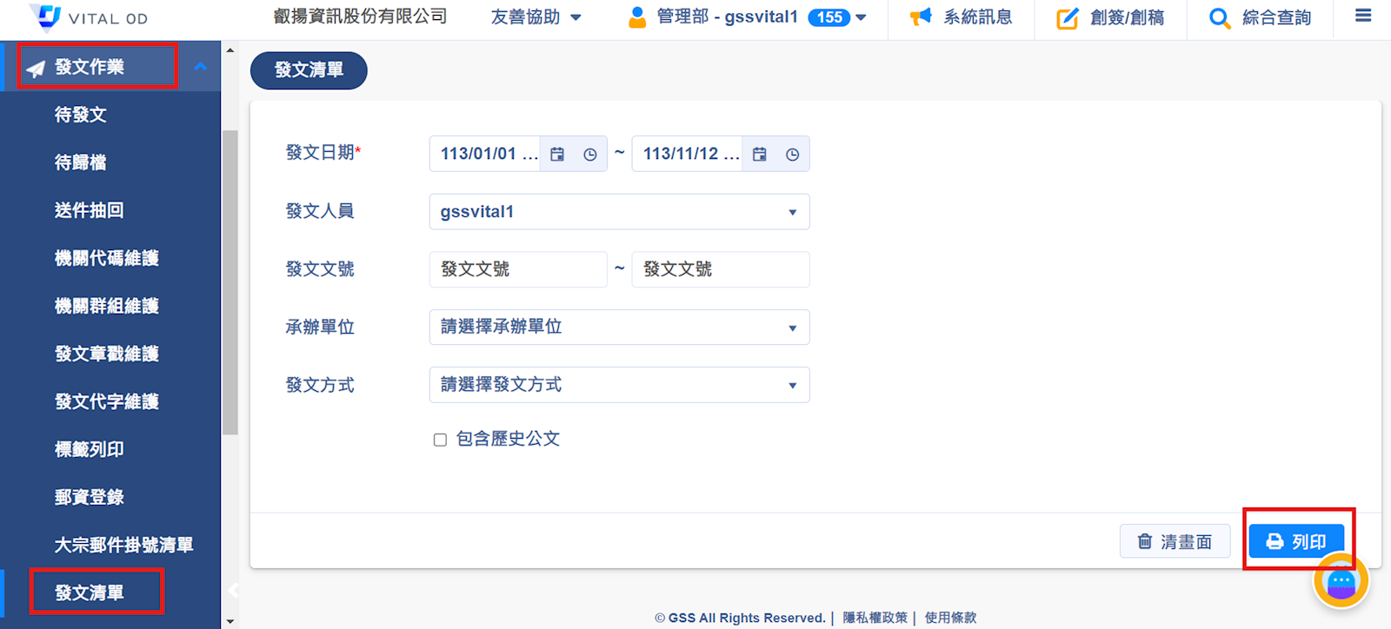Viewport: 1391px width, 629px height.
Task: Click the 隱私權政策 footer link
Action: (x=875, y=618)
